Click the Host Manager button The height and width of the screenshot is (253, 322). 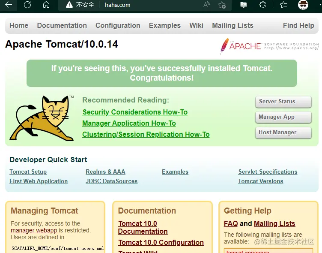pos(283,133)
